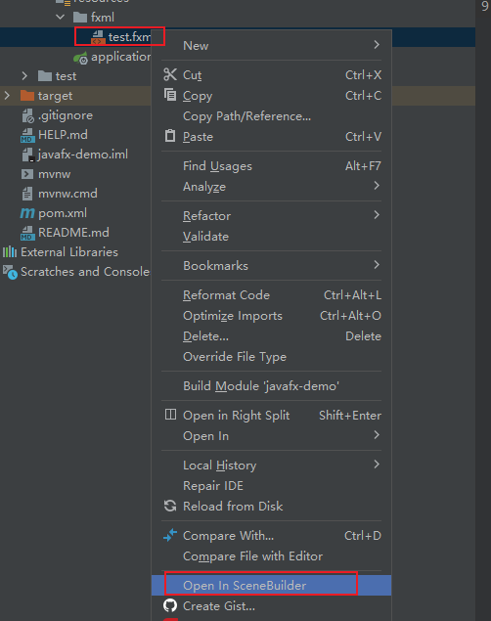
Task: Click the Compare With arrows icon
Action: coord(170,535)
